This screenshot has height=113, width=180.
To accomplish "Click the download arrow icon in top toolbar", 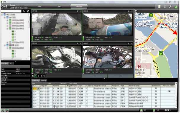I will point(165,7).
